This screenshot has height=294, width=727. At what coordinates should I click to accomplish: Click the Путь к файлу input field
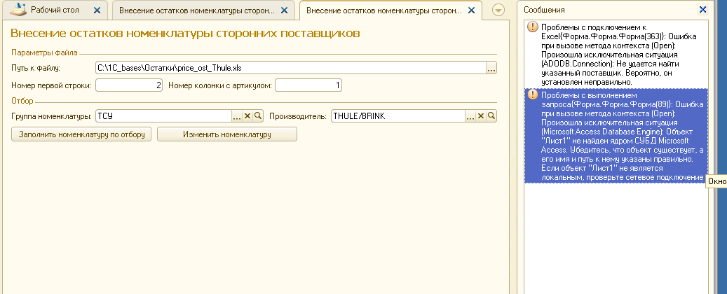pyautogui.click(x=290, y=68)
